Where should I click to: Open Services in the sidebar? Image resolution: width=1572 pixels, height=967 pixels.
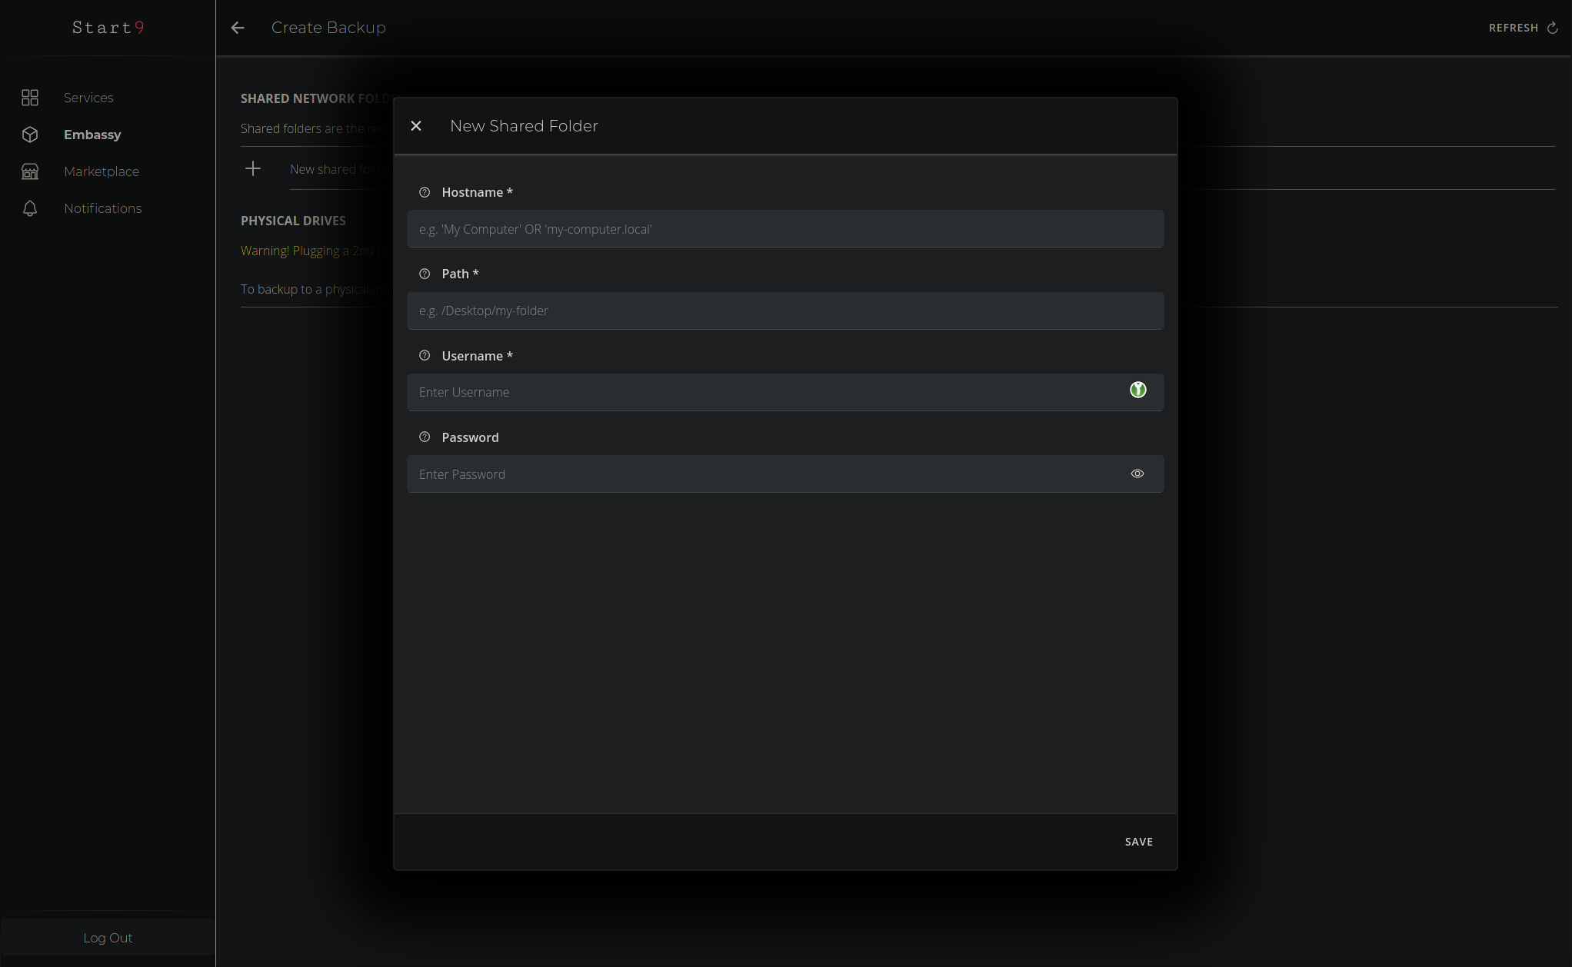[88, 98]
